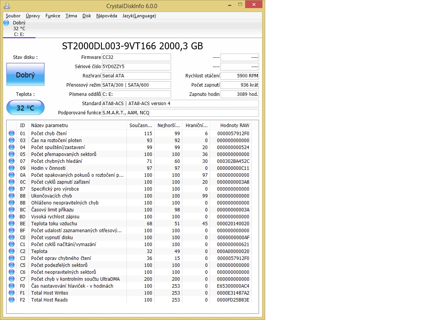Click the CrystalDiskInfo title bar app icon
The width and height of the screenshot is (444, 320).
click(x=7, y=6)
